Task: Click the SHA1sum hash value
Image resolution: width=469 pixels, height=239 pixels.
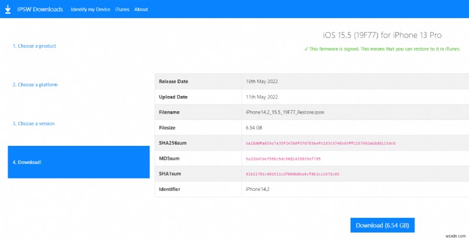Action: pos(292,174)
